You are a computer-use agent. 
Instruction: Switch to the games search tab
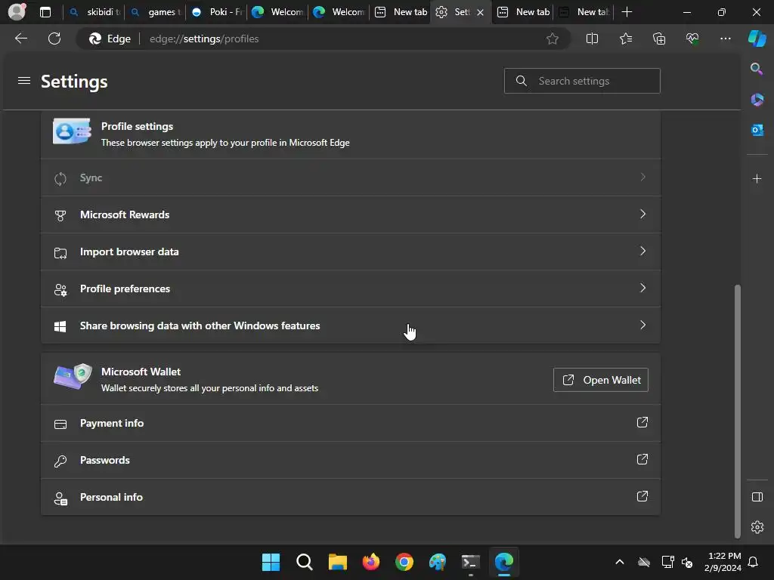156,12
